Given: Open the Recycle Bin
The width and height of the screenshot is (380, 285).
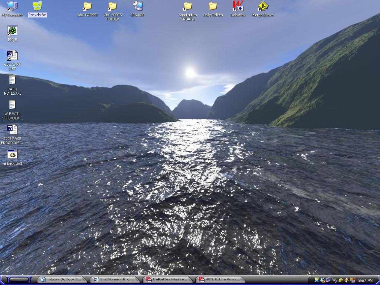Looking at the screenshot, I should (x=37, y=6).
